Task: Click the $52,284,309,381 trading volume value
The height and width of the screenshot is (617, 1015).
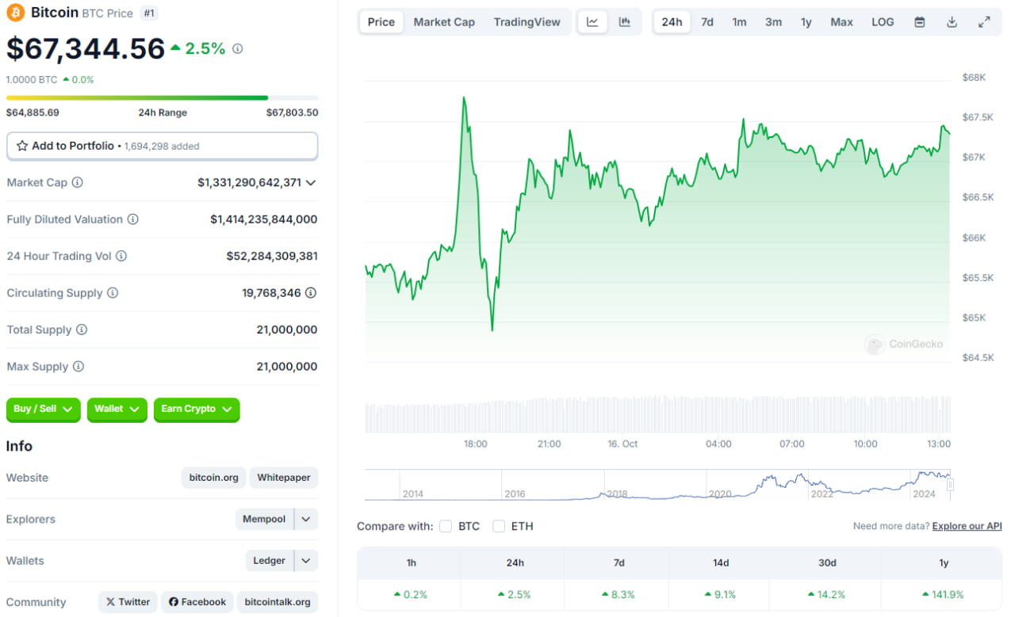Action: click(x=272, y=256)
